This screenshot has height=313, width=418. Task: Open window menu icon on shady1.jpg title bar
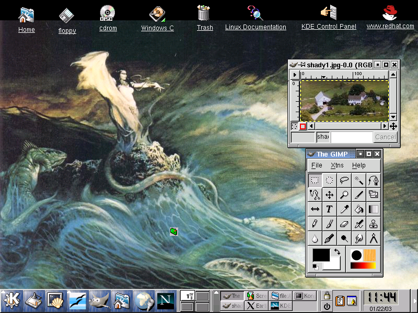tap(294, 64)
